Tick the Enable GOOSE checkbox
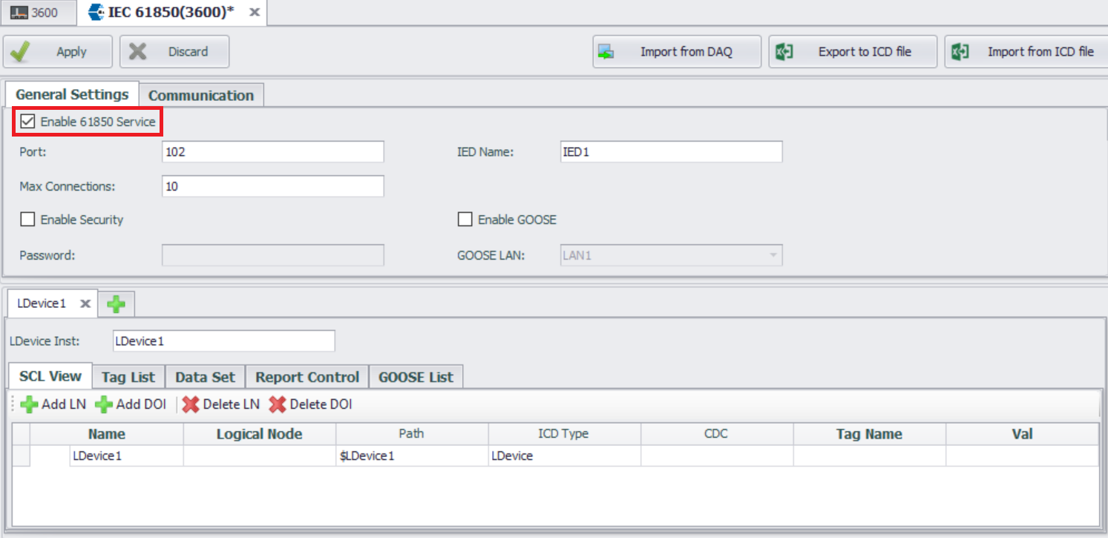This screenshot has width=1108, height=538. [465, 220]
